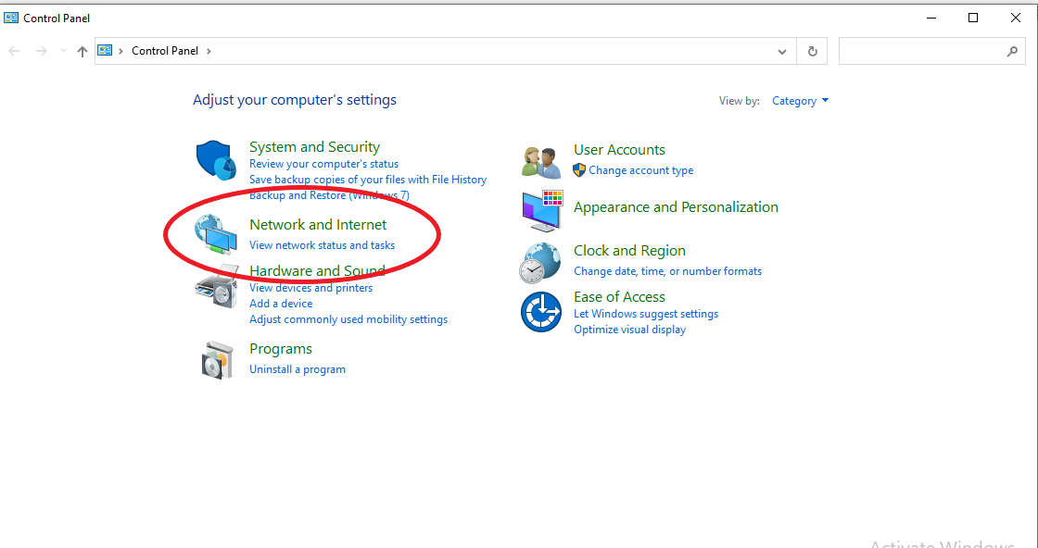Click the Hardware and Sound printer icon
This screenshot has width=1038, height=548.
217,286
